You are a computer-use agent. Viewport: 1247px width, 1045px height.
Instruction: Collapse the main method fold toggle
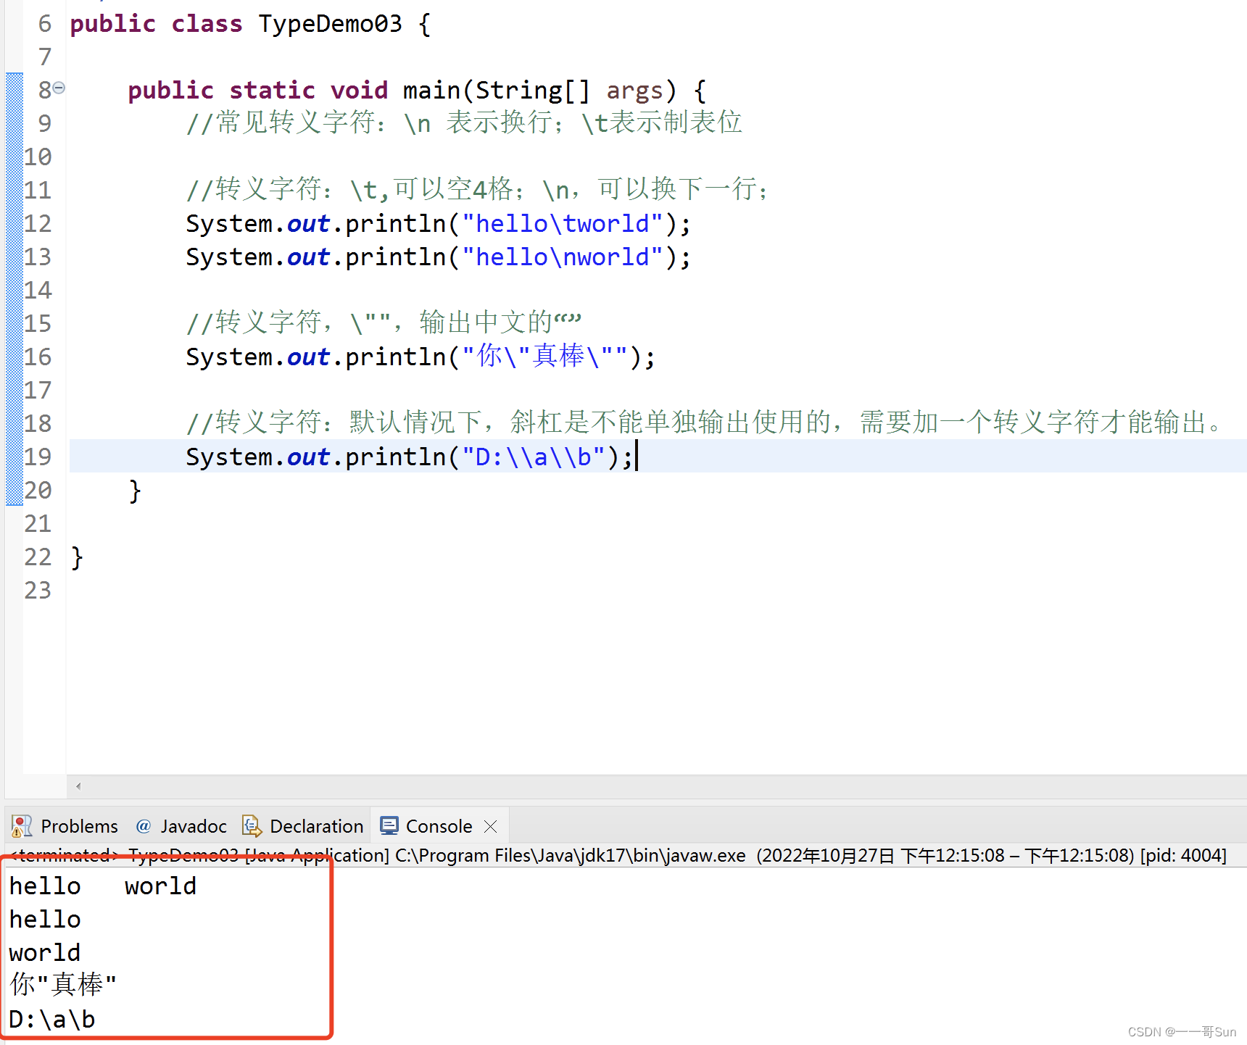coord(59,88)
